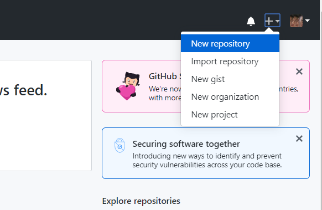Click the Explore repositories heading
This screenshot has height=210, width=322.
point(141,201)
